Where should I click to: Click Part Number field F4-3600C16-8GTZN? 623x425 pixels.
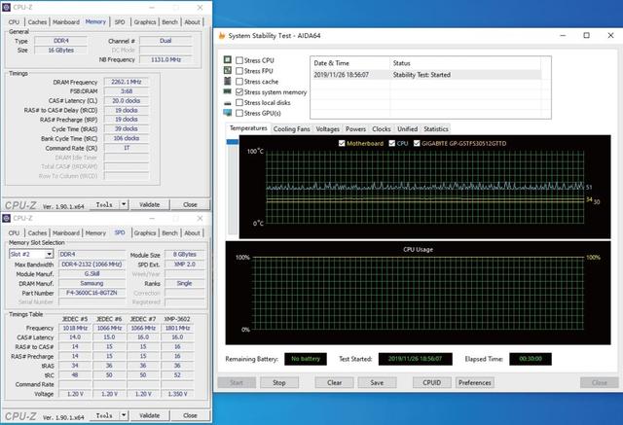[x=92, y=293]
